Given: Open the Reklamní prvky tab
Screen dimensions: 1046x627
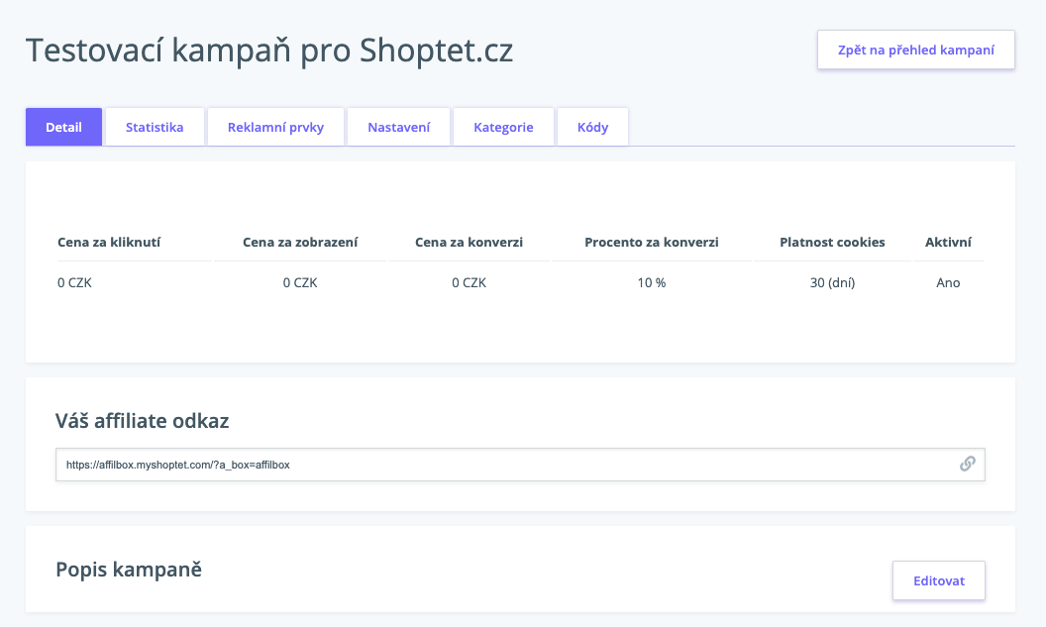Looking at the screenshot, I should [x=275, y=127].
